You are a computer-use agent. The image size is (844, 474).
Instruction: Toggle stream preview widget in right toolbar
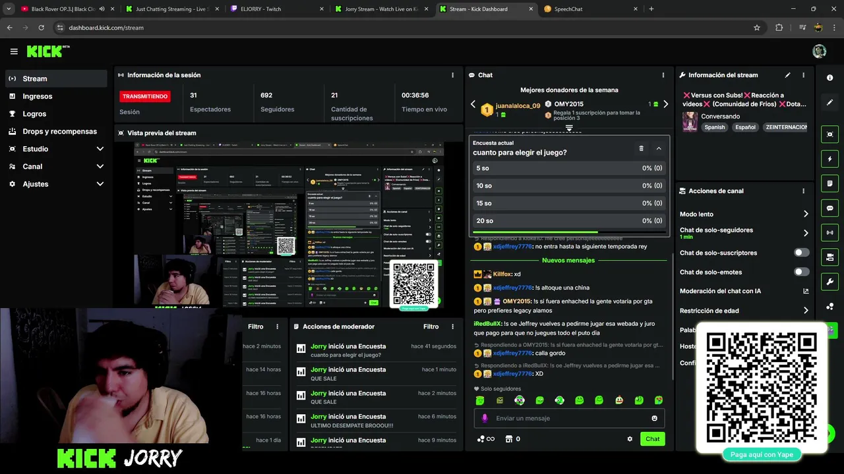tap(829, 134)
